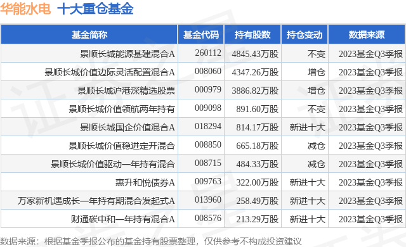Select the 基金代码 column header
This screenshot has height=247, width=406.
[x=201, y=34]
